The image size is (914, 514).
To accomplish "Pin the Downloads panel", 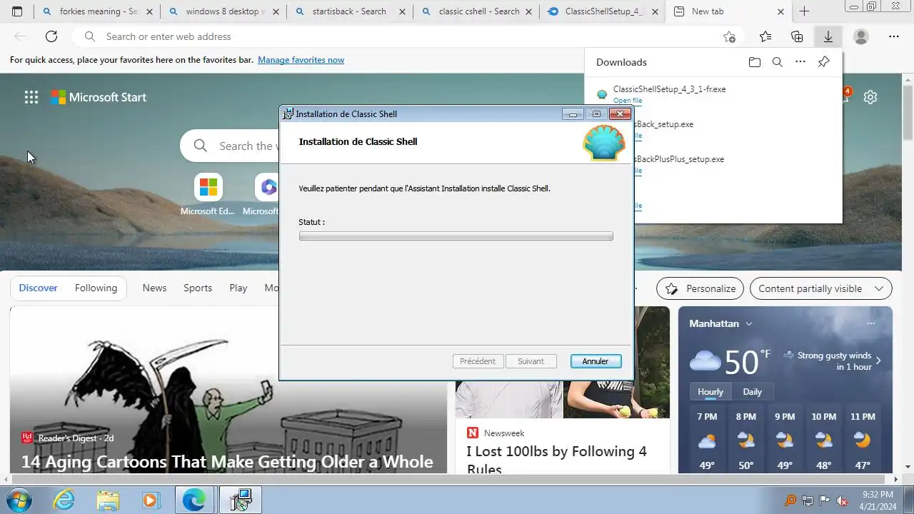I will [x=823, y=62].
